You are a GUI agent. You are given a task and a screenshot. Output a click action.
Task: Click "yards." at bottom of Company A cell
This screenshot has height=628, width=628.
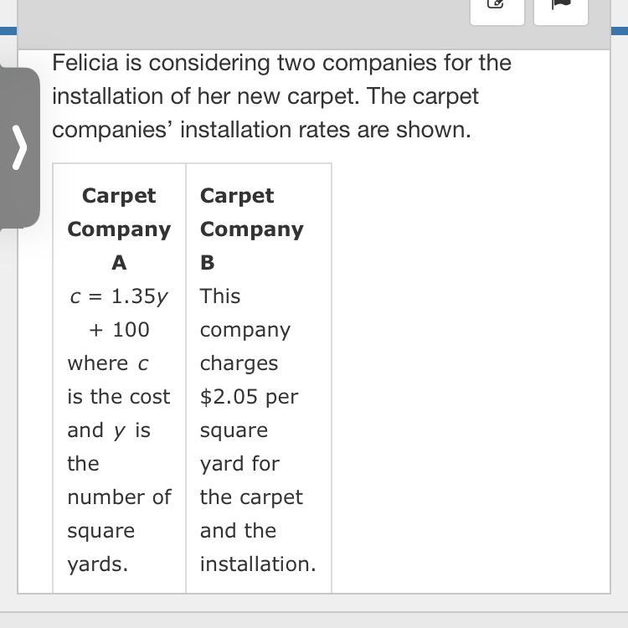tap(98, 564)
